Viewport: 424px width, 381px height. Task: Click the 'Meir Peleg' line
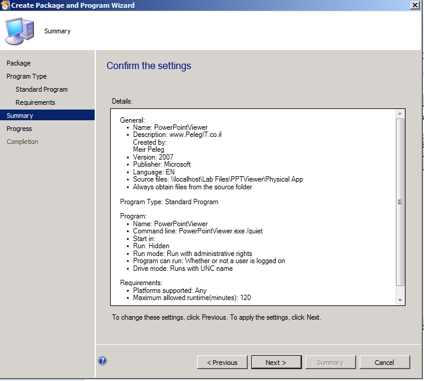click(148, 149)
